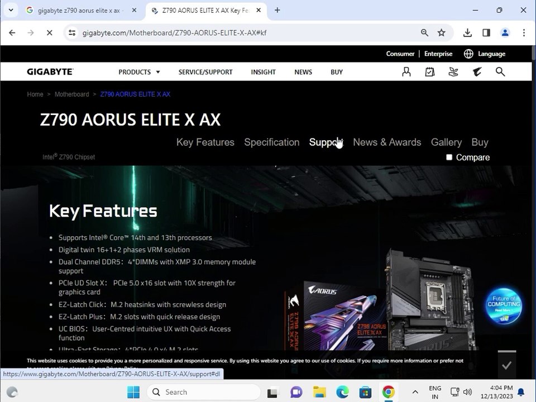Screen dimensions: 536x402
Task: Open SERVICE/SUPPORT menu
Action: [205, 72]
